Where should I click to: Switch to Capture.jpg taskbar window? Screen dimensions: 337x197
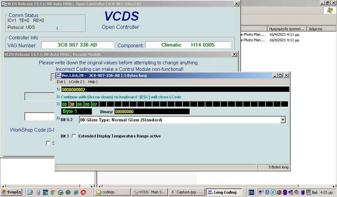coord(187,192)
